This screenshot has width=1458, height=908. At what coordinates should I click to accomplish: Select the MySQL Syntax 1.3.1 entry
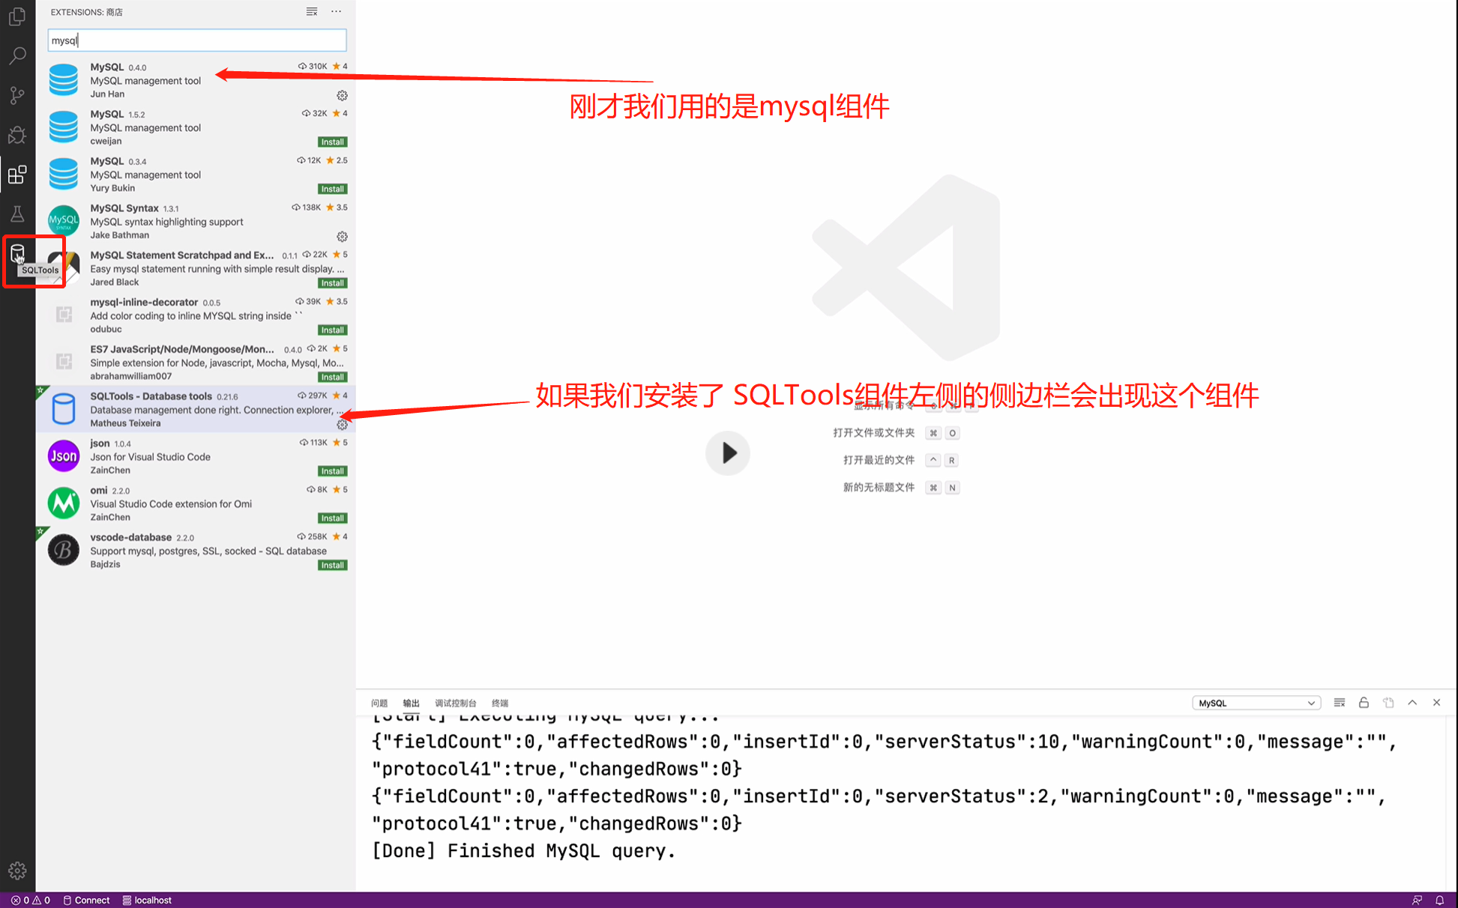[x=196, y=221]
